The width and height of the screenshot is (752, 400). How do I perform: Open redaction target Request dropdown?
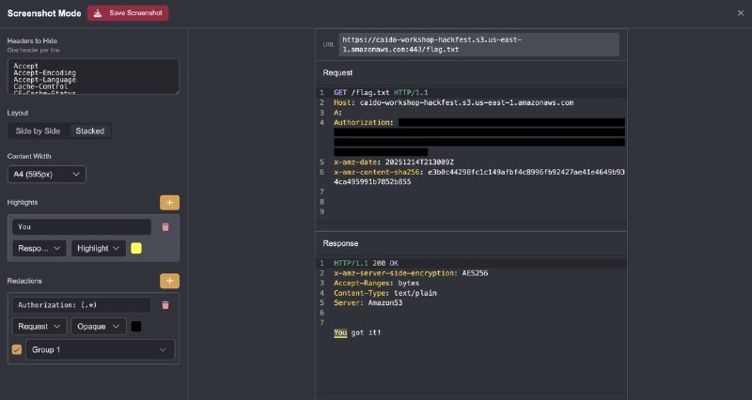click(39, 326)
